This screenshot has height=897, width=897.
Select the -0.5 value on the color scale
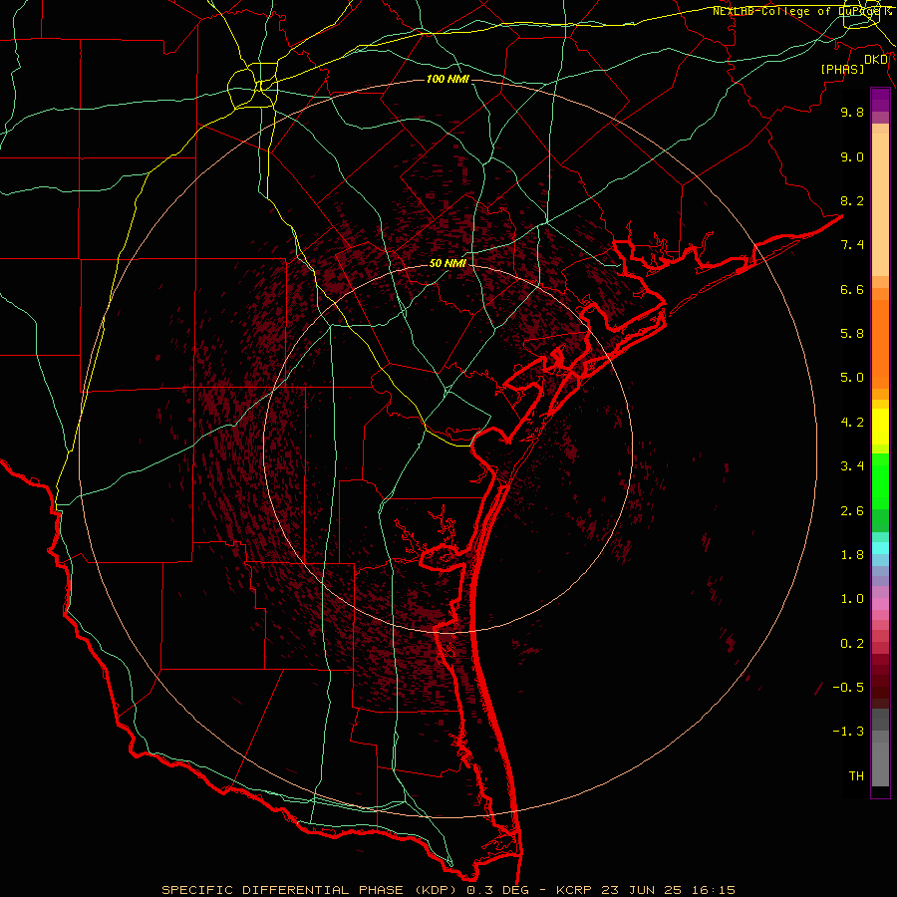click(848, 688)
